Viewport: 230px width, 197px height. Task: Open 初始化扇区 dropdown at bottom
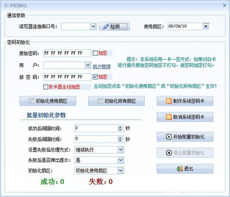(121, 171)
